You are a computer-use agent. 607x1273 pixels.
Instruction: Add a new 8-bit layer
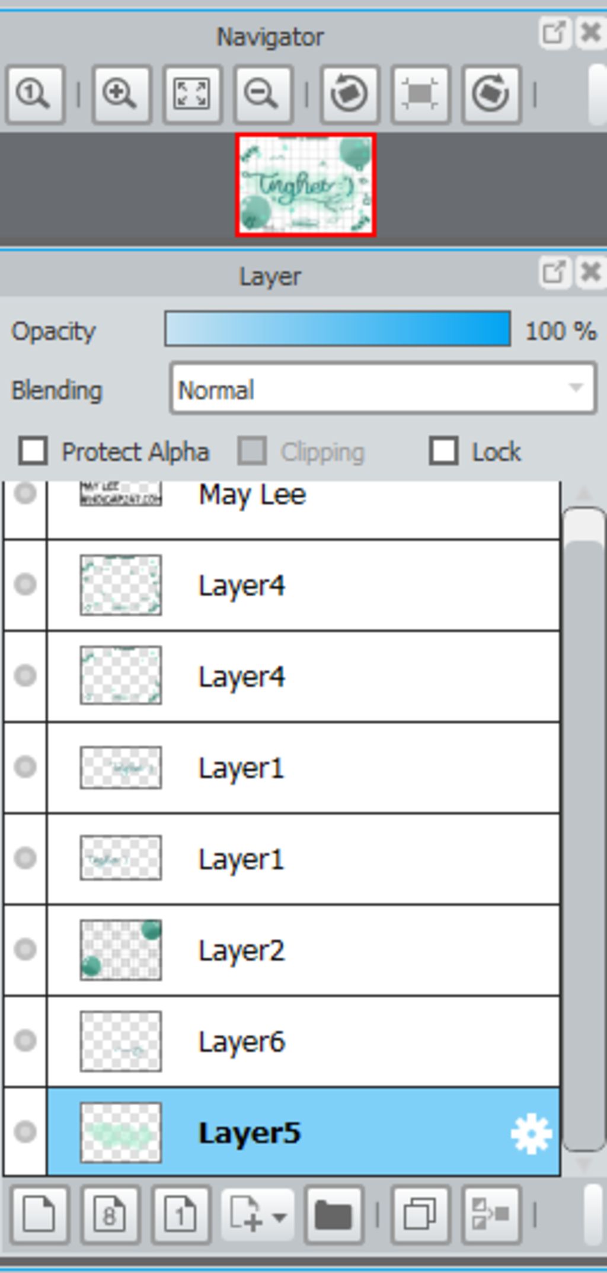coord(110,1214)
